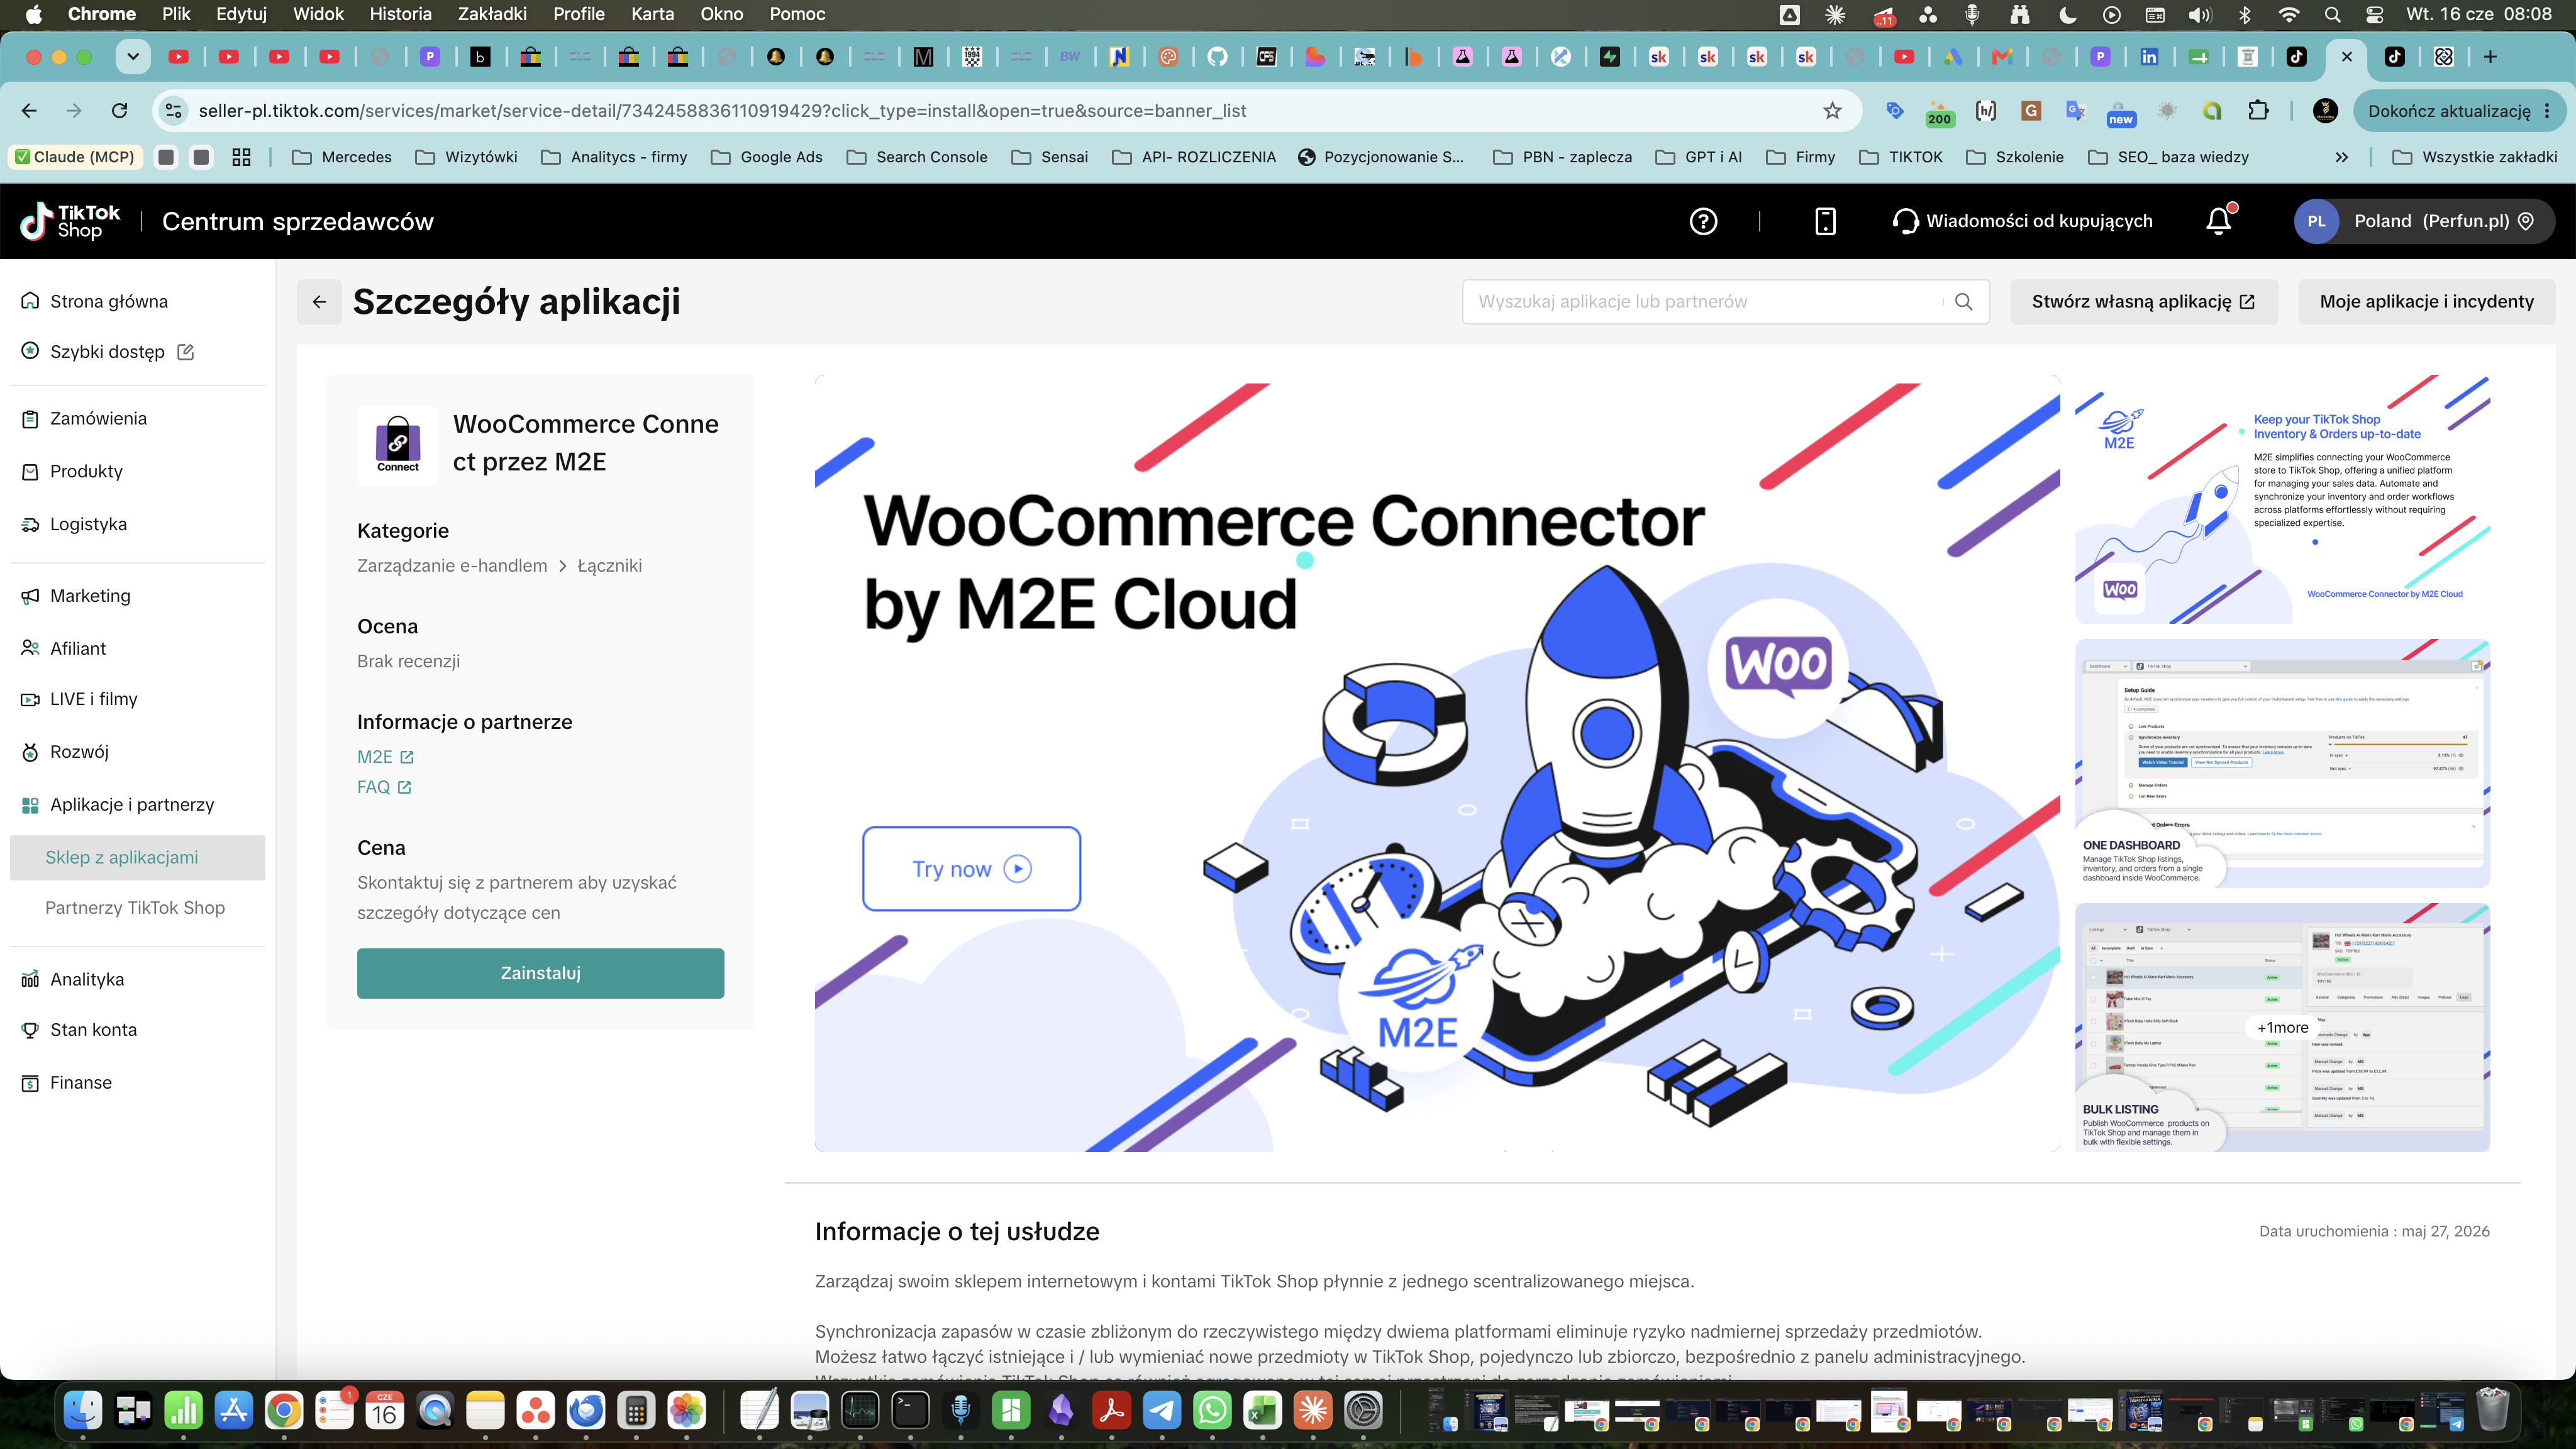
Task: Open WhatsApp from the dock
Action: pos(1212,1410)
